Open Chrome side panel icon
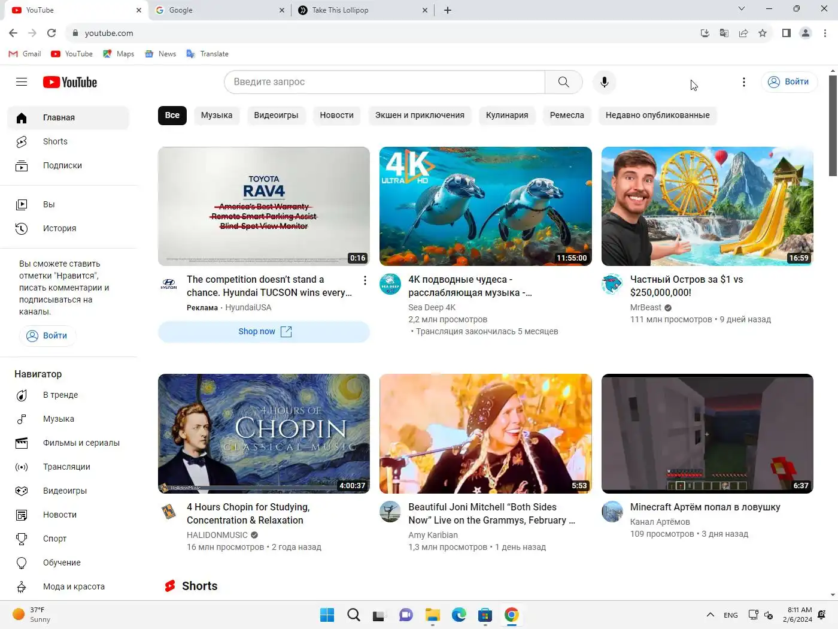This screenshot has height=629, width=838. [x=787, y=33]
